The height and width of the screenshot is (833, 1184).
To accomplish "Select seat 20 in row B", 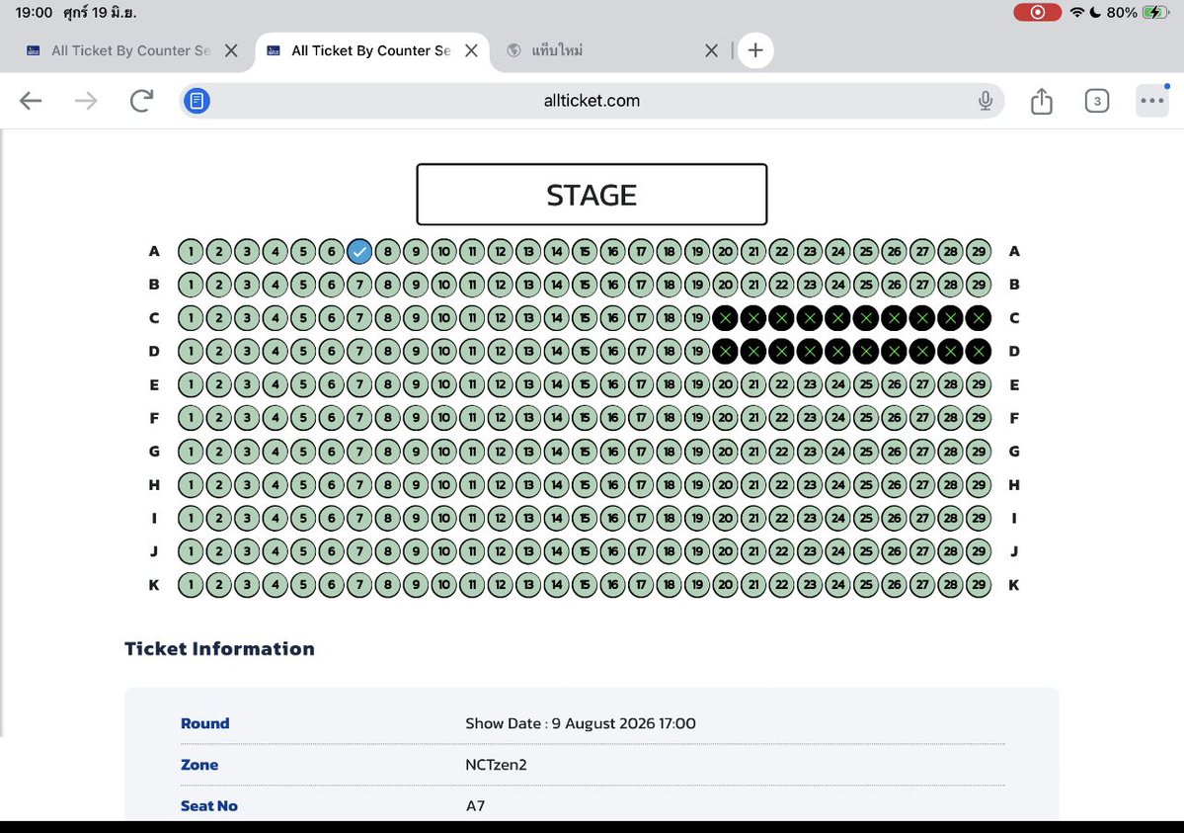I will click(x=725, y=285).
